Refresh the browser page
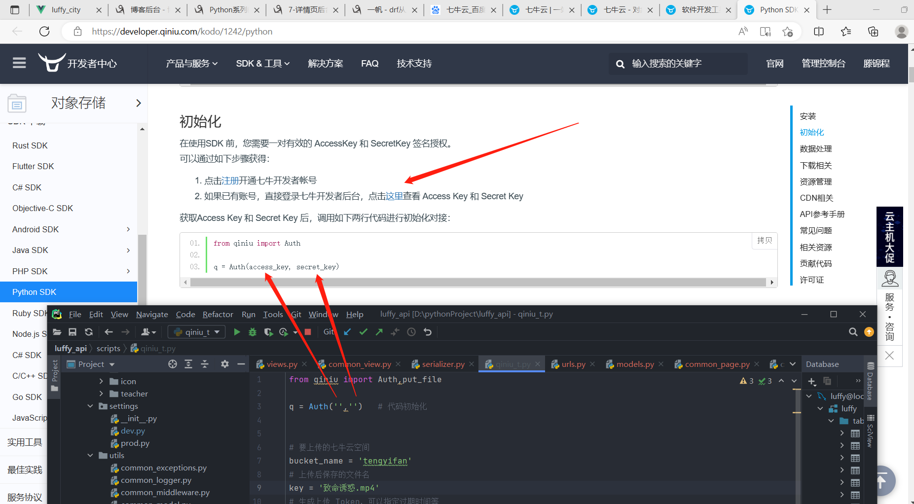 click(x=44, y=32)
